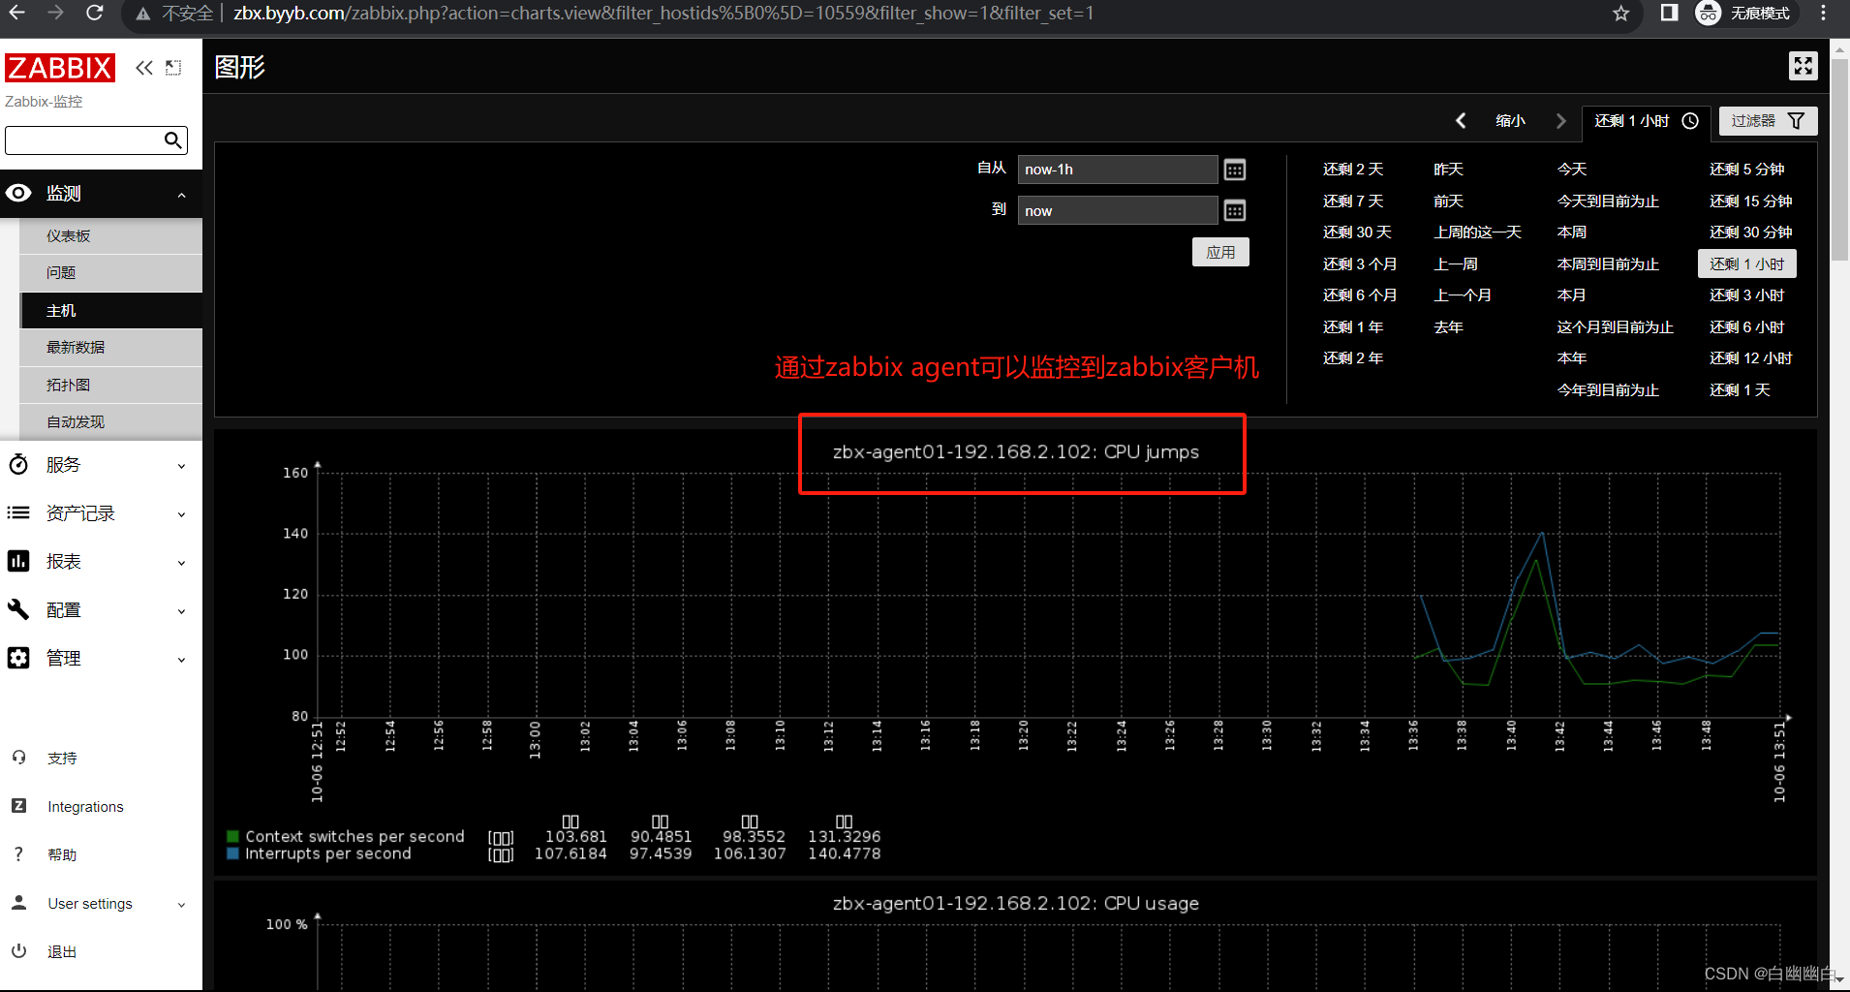Screen dimensions: 1850x992
Task: Expand the 服务 services menu
Action: pos(101,465)
